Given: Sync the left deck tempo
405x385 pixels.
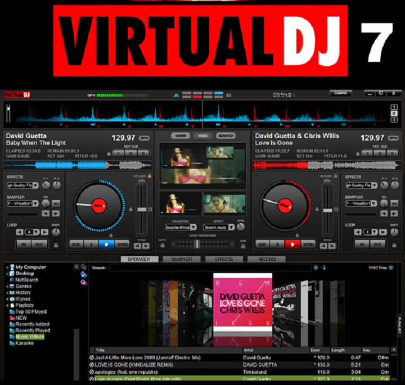Looking at the screenshot, I should [x=122, y=244].
